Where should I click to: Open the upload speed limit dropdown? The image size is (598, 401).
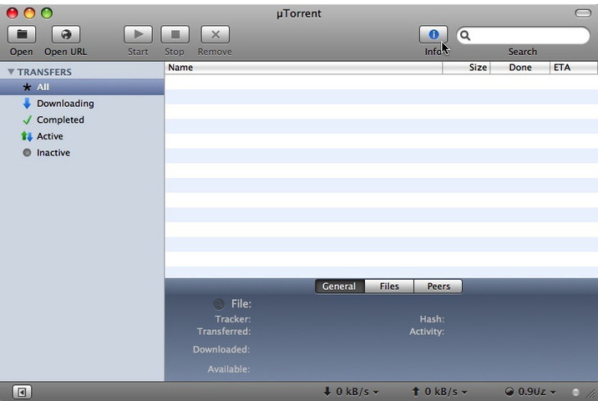tap(439, 392)
